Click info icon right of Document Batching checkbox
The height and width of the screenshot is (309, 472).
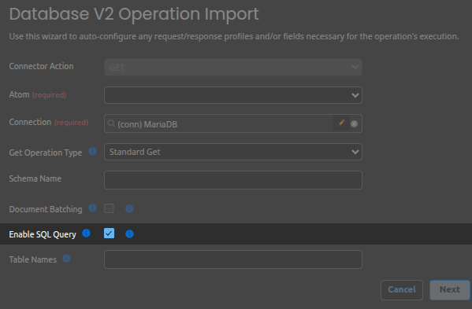point(129,208)
